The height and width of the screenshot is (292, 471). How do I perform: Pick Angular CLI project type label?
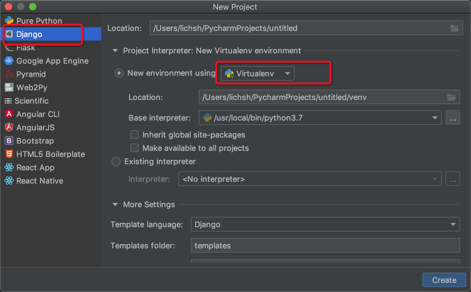38,114
